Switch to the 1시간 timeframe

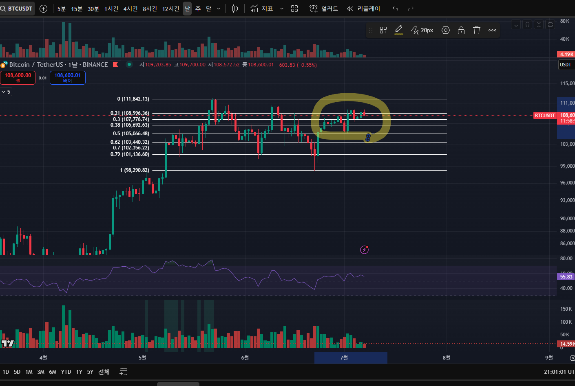click(111, 9)
